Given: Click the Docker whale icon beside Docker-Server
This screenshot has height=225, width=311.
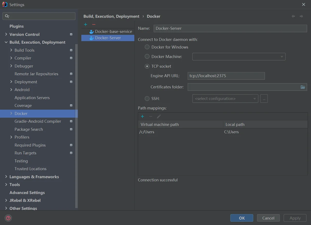Looking at the screenshot, I should click(91, 38).
